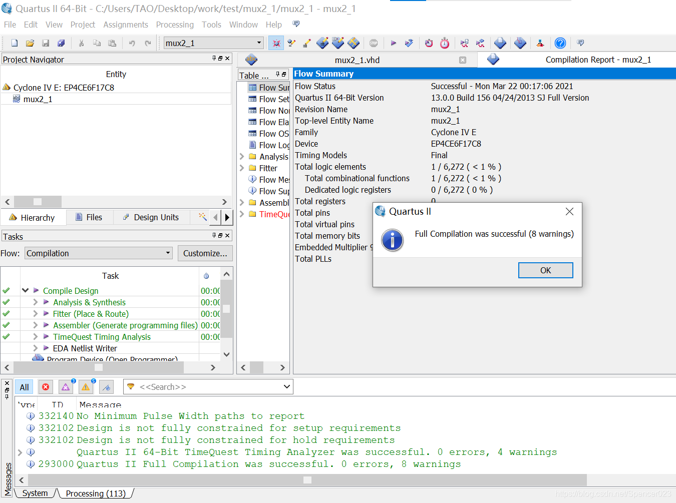Click OK in the Quartus II dialog

(x=545, y=270)
